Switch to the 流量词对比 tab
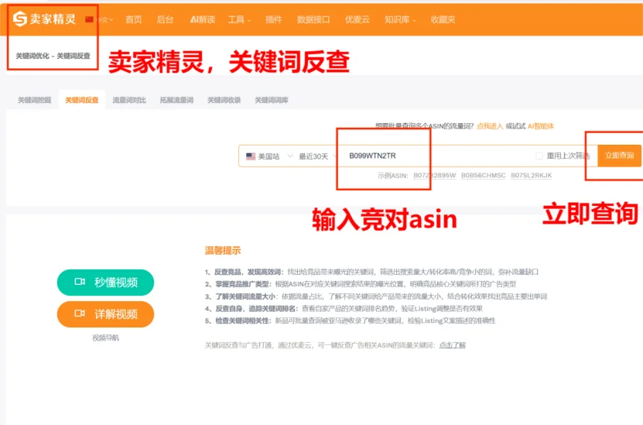The width and height of the screenshot is (643, 425). (129, 100)
